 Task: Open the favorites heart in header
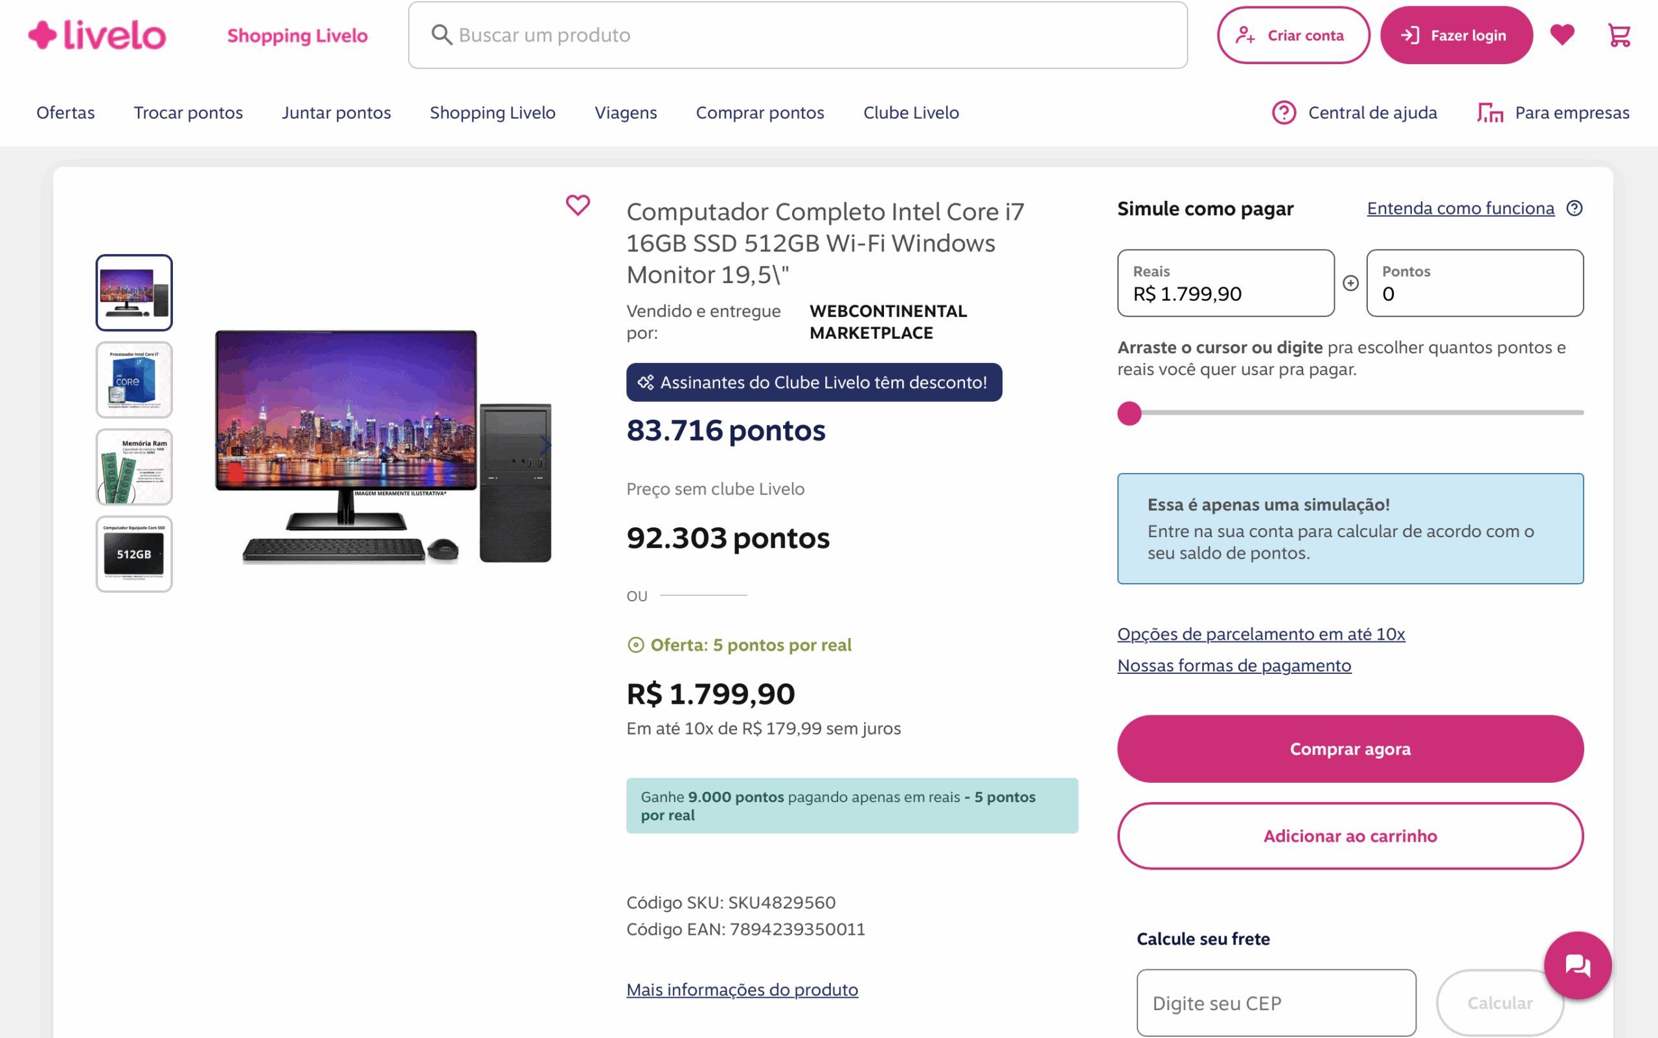click(1562, 34)
